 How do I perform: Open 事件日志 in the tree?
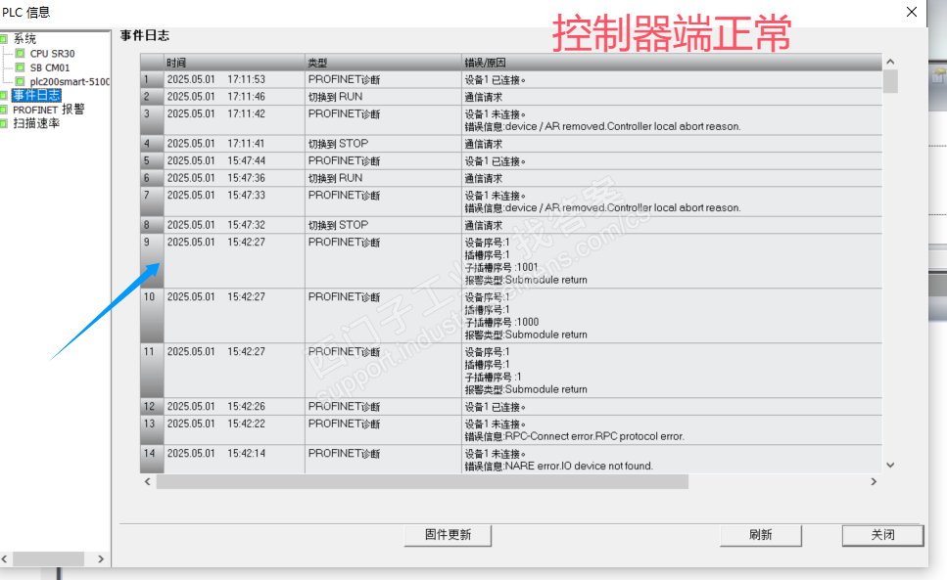[x=36, y=95]
